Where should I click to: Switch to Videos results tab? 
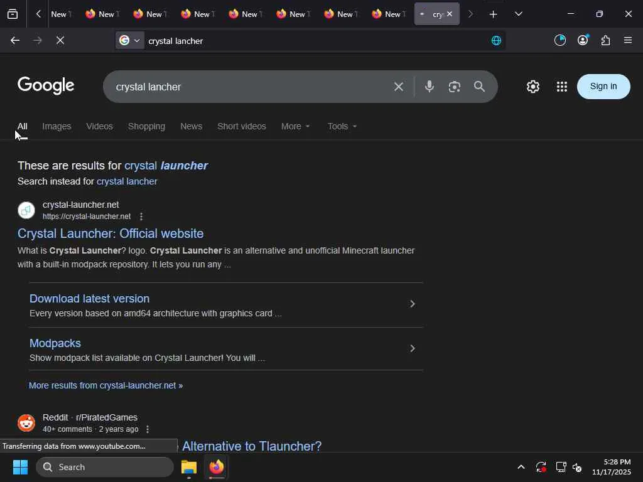[99, 127]
